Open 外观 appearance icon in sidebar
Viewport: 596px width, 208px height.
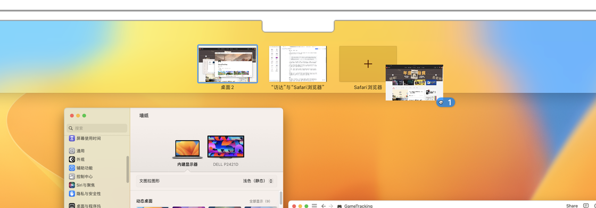click(72, 160)
